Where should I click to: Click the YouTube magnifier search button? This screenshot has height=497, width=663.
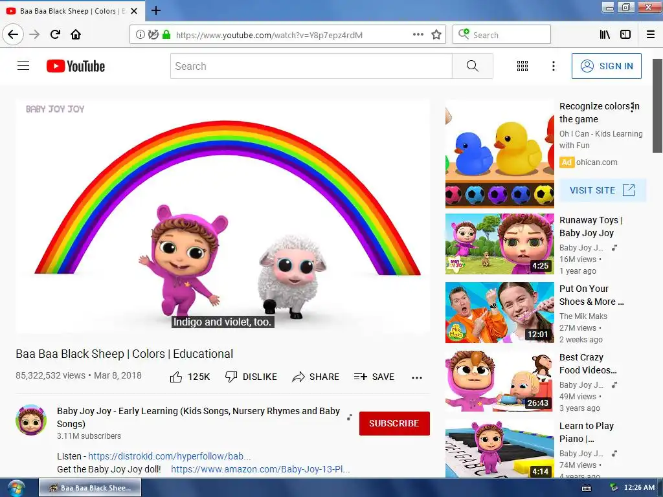pos(472,66)
